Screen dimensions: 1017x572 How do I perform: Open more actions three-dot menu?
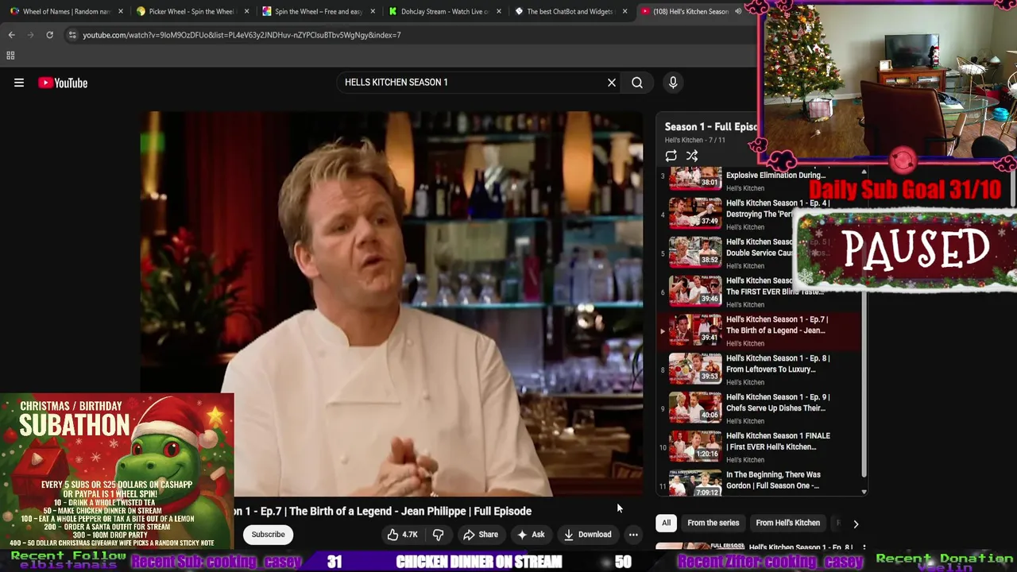[x=633, y=535]
